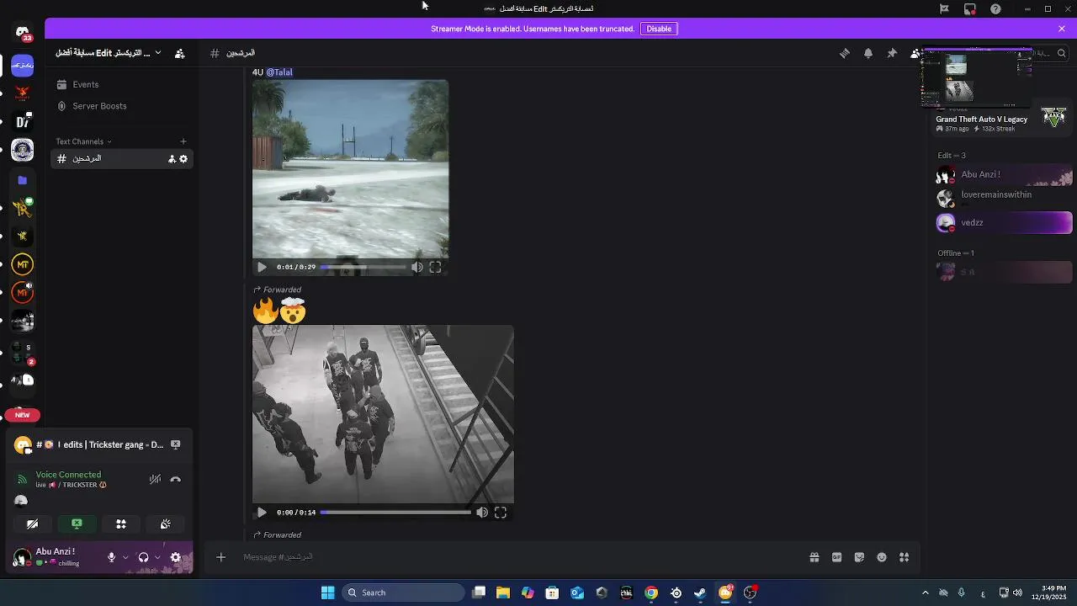
Task: Fullscreen the 0:14 black-and-white video
Action: 501,512
